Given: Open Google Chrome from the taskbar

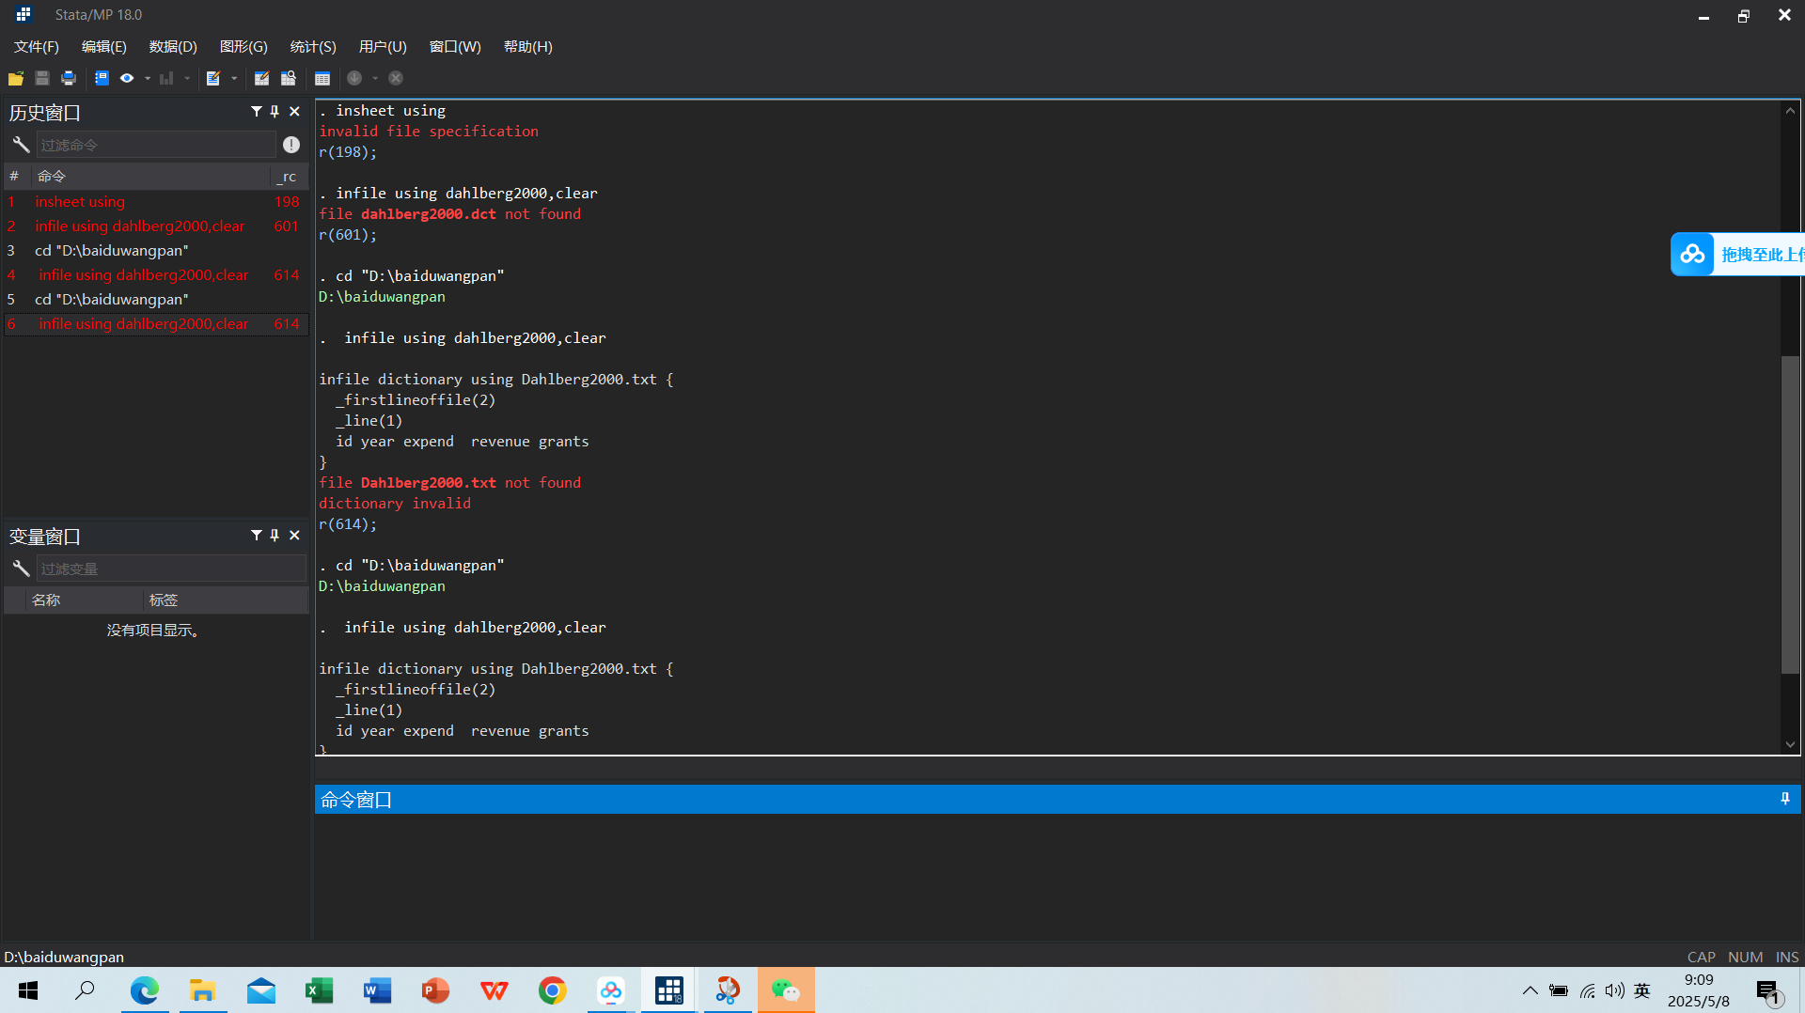Looking at the screenshot, I should coord(553,990).
